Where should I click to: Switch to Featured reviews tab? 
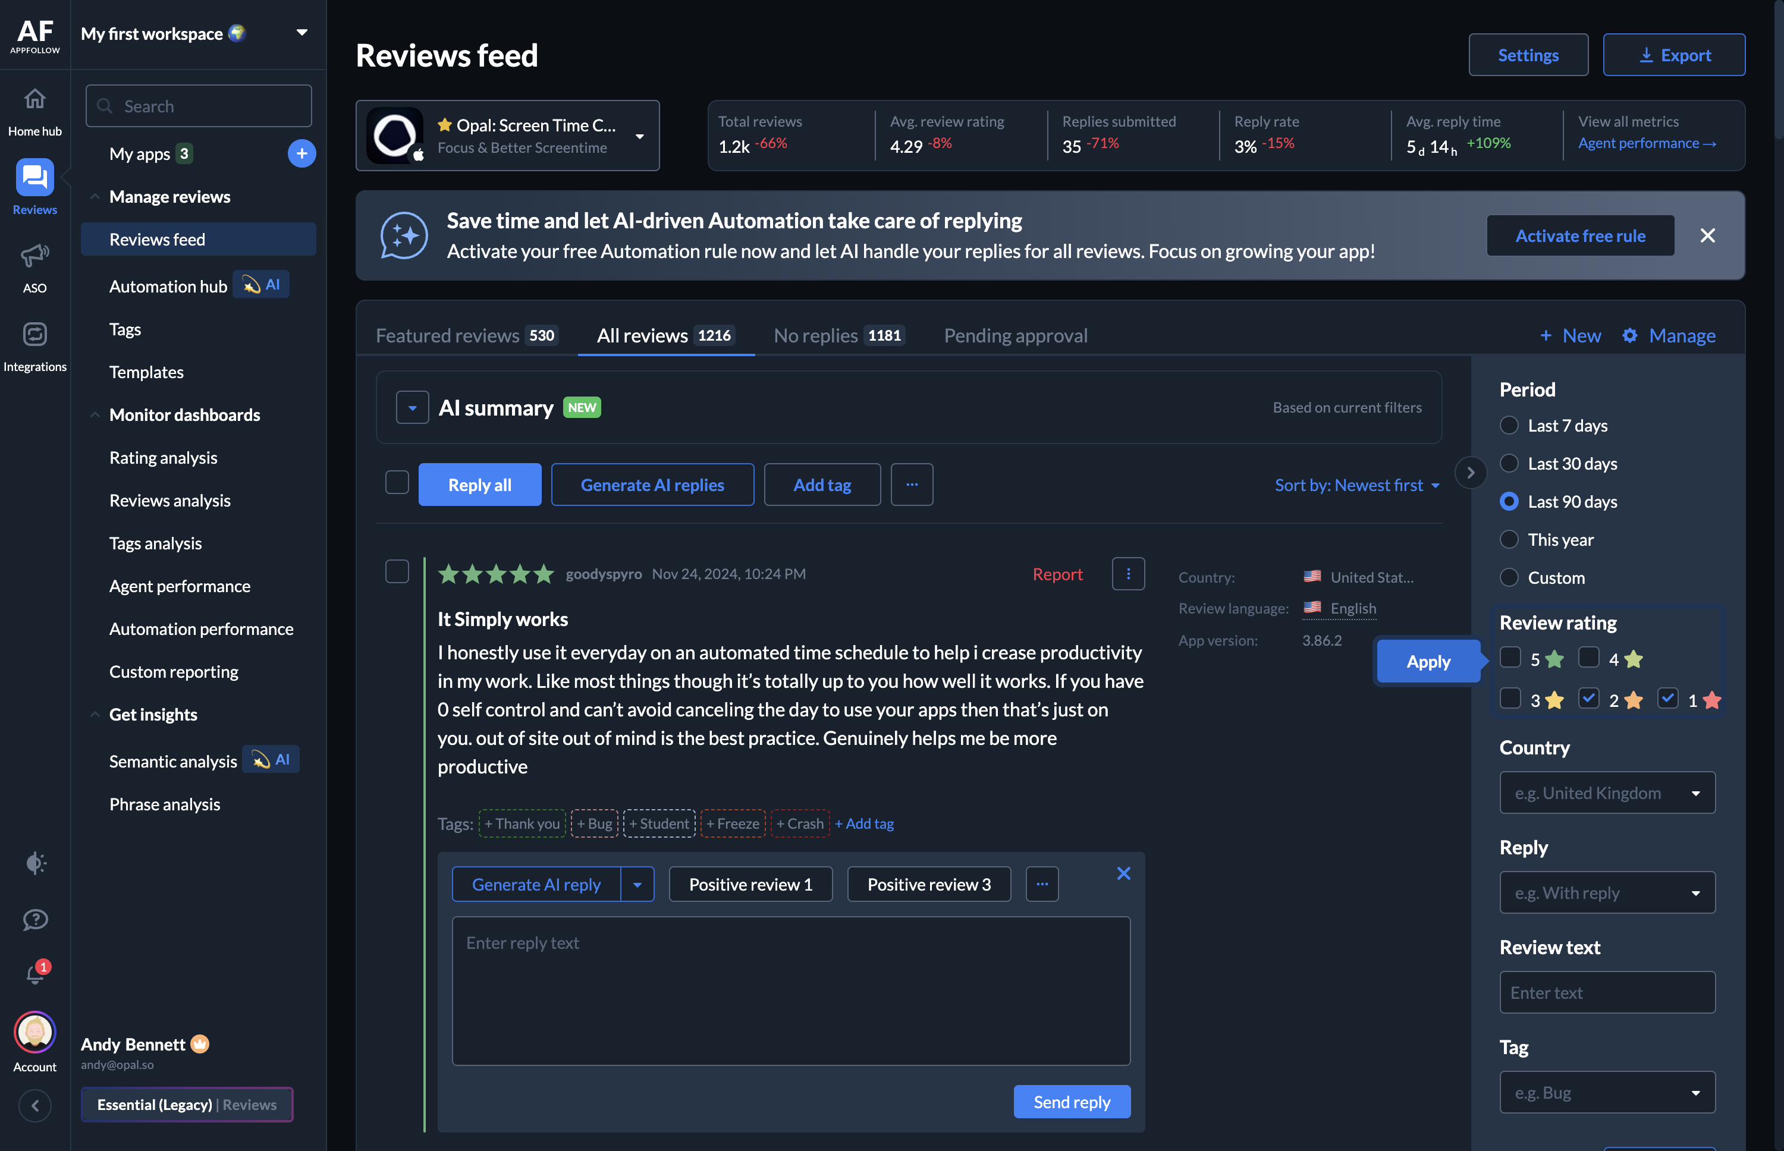click(x=466, y=335)
